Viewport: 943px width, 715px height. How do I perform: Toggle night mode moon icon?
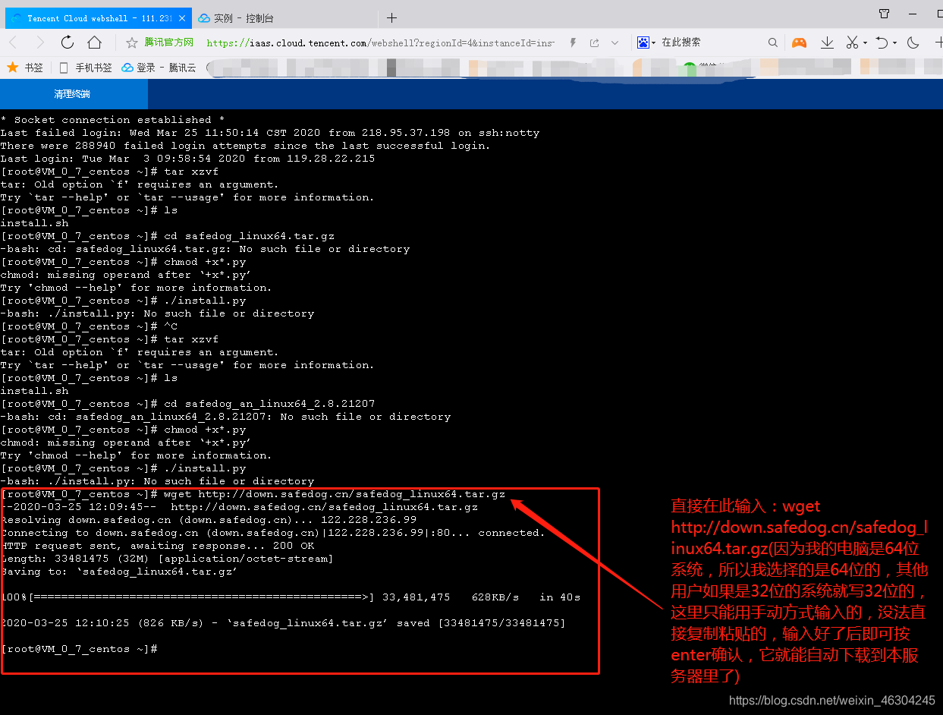pos(913,43)
